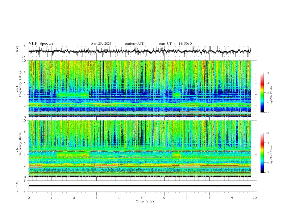Click the 'station=ATH' label

coord(134,44)
